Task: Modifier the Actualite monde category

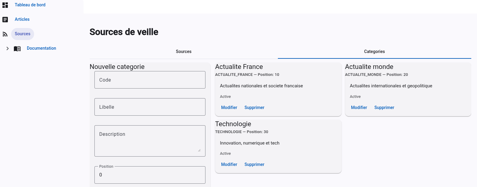Action: click(359, 108)
